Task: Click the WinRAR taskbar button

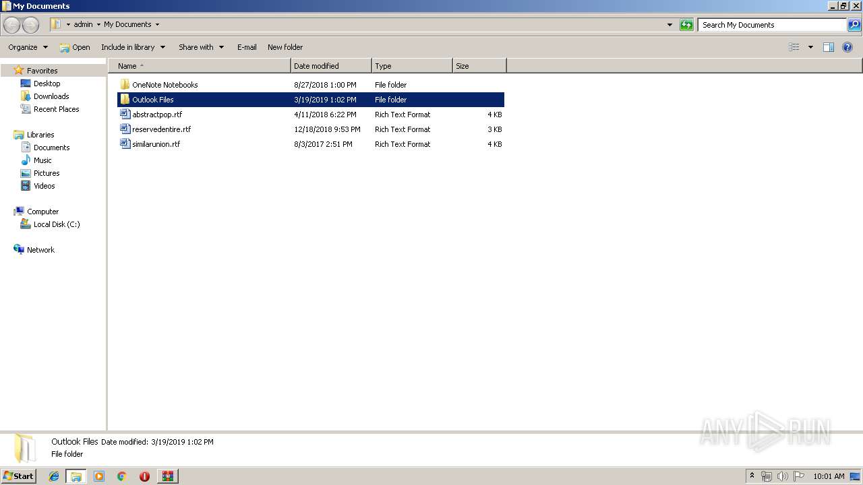Action: coord(167,476)
